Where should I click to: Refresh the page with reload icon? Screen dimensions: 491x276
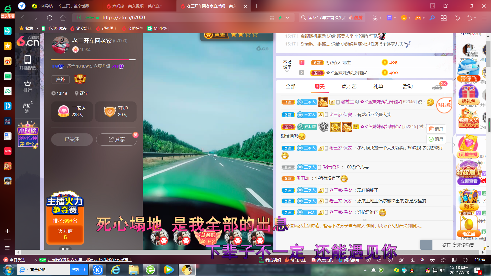pyautogui.click(x=50, y=18)
